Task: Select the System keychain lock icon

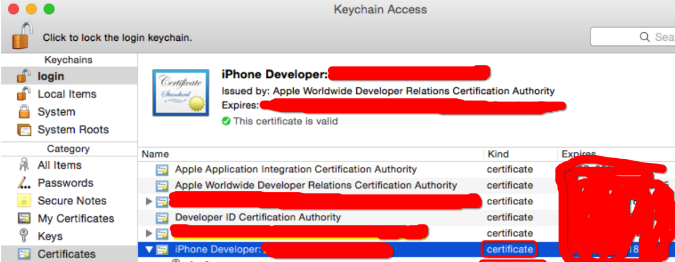Action: point(24,112)
